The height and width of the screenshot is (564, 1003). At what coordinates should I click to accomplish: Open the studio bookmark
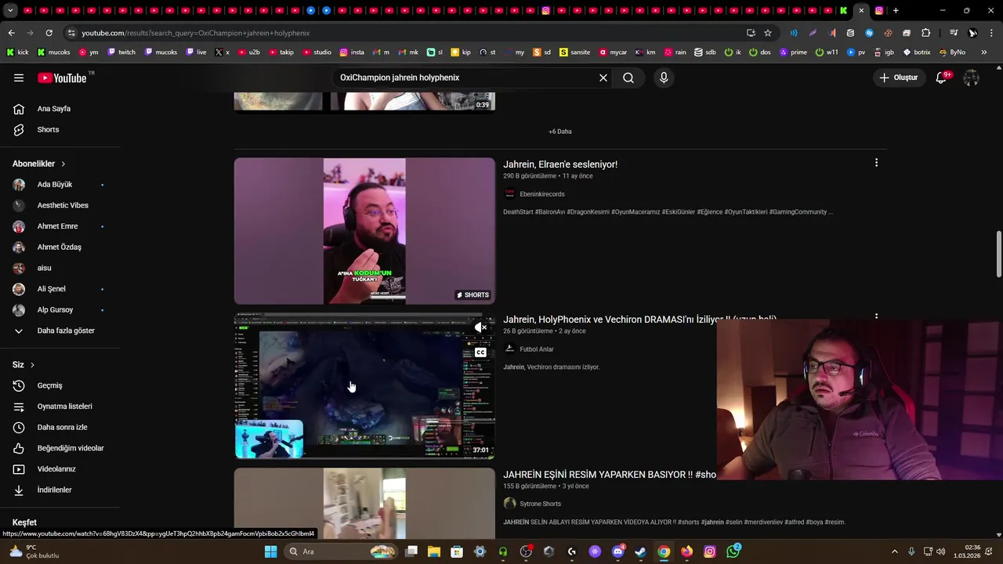tap(317, 52)
